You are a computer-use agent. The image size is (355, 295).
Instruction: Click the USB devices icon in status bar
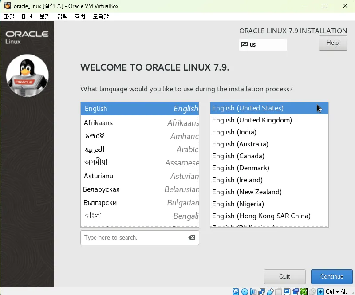pos(270,291)
